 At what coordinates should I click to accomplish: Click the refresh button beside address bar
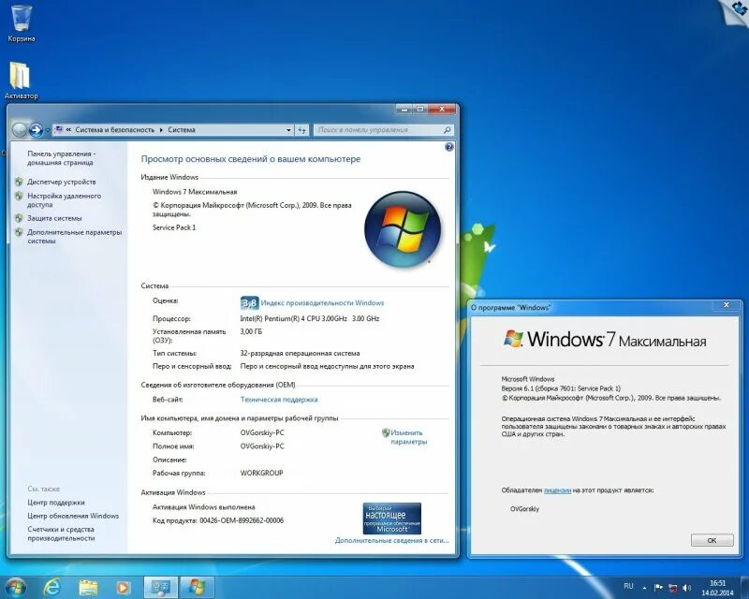tap(301, 130)
